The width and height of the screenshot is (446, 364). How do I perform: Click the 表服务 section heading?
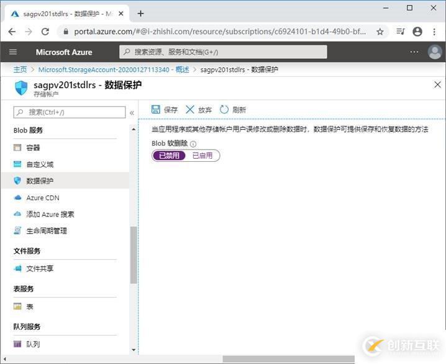[24, 289]
